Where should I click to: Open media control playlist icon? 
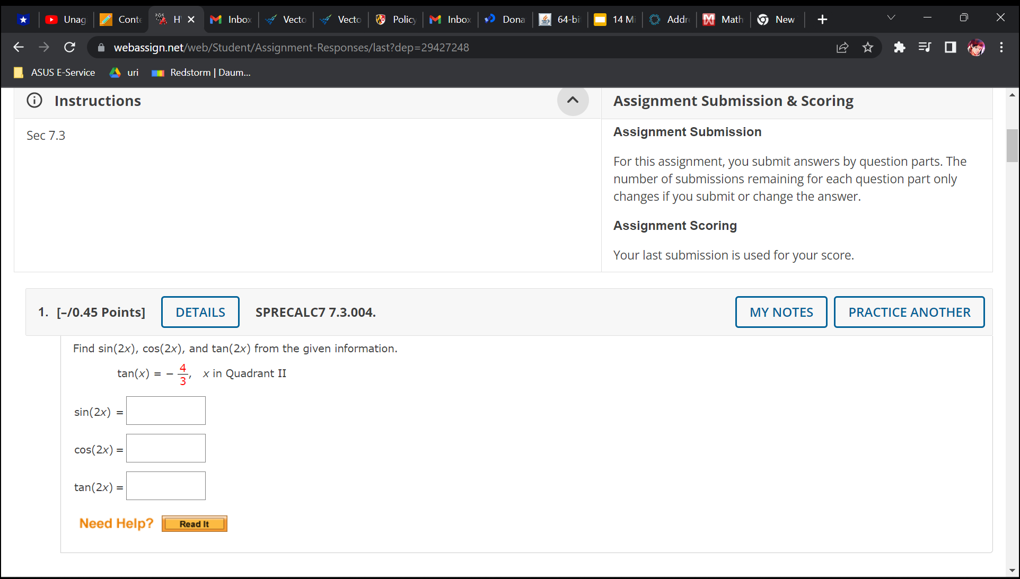(925, 48)
